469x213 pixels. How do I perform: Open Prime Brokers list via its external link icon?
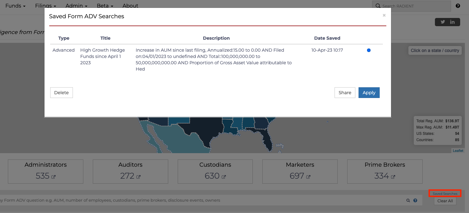point(392,176)
